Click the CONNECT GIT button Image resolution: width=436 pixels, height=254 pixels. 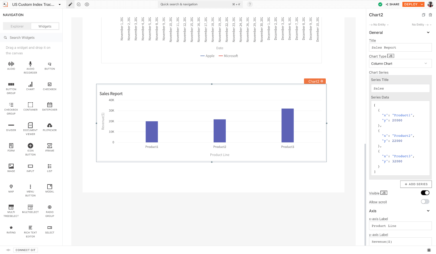25,250
